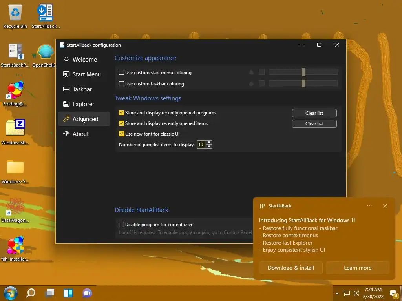The width and height of the screenshot is (402, 301).
Task: Click the taskbar coloring droplet icon
Action: pos(251,83)
